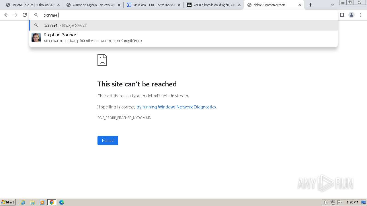
Task: Close the Guinea vs Nigeria tab
Action: pos(119,5)
